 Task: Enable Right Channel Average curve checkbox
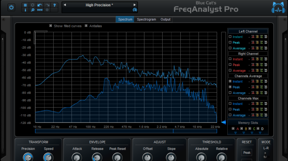pyautogui.click(x=230, y=70)
